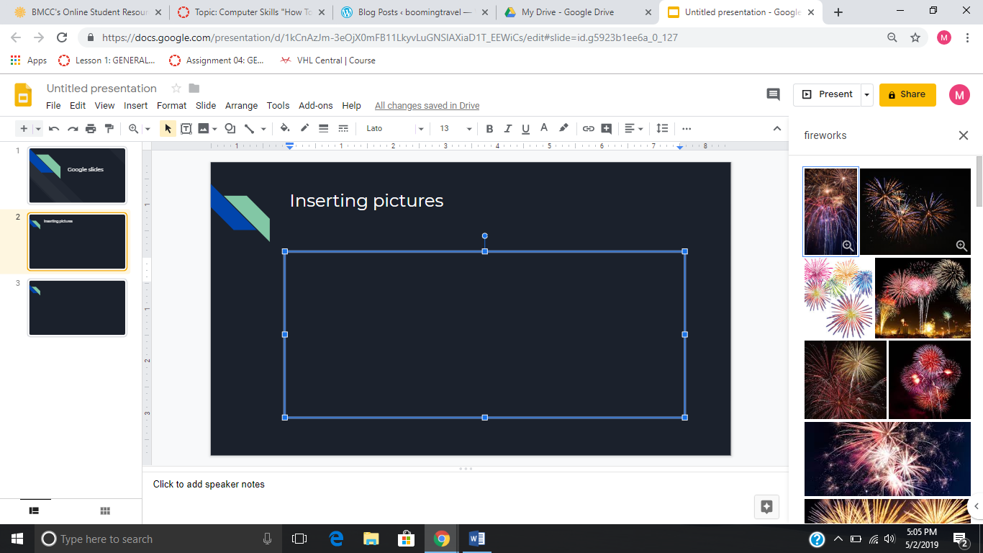
Task: Open the Present button dropdown arrow
Action: 867,94
